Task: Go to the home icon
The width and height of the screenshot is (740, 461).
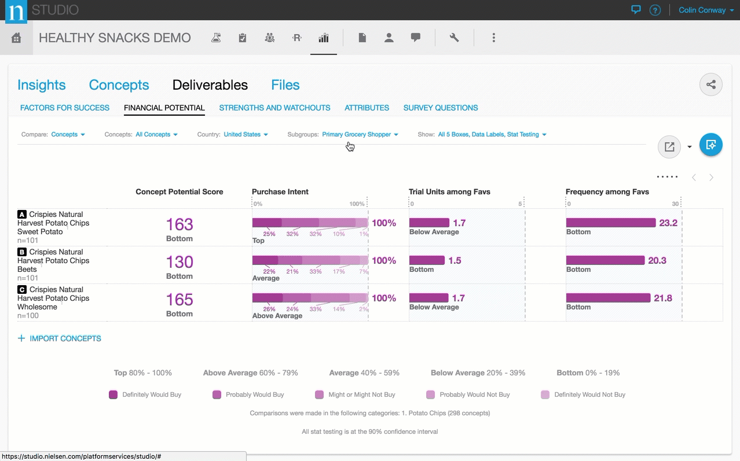Action: point(16,38)
